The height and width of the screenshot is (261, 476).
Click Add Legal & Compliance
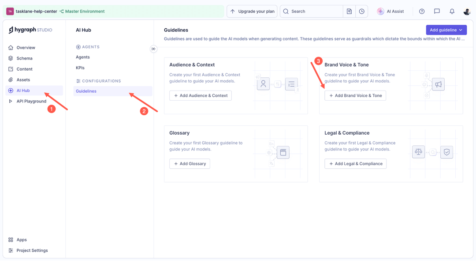[356, 164]
